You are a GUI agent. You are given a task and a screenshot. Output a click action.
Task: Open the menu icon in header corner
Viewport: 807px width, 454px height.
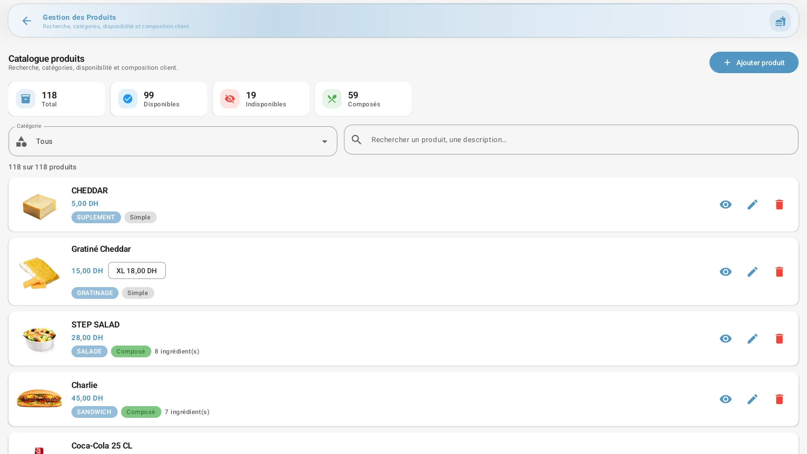(x=780, y=21)
